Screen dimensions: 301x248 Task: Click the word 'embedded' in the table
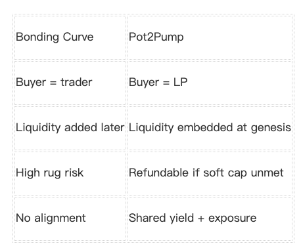[205, 127]
